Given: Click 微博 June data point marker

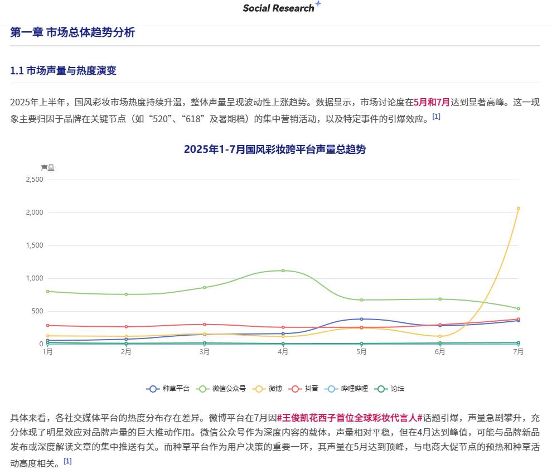Looking at the screenshot, I should pyautogui.click(x=440, y=336).
